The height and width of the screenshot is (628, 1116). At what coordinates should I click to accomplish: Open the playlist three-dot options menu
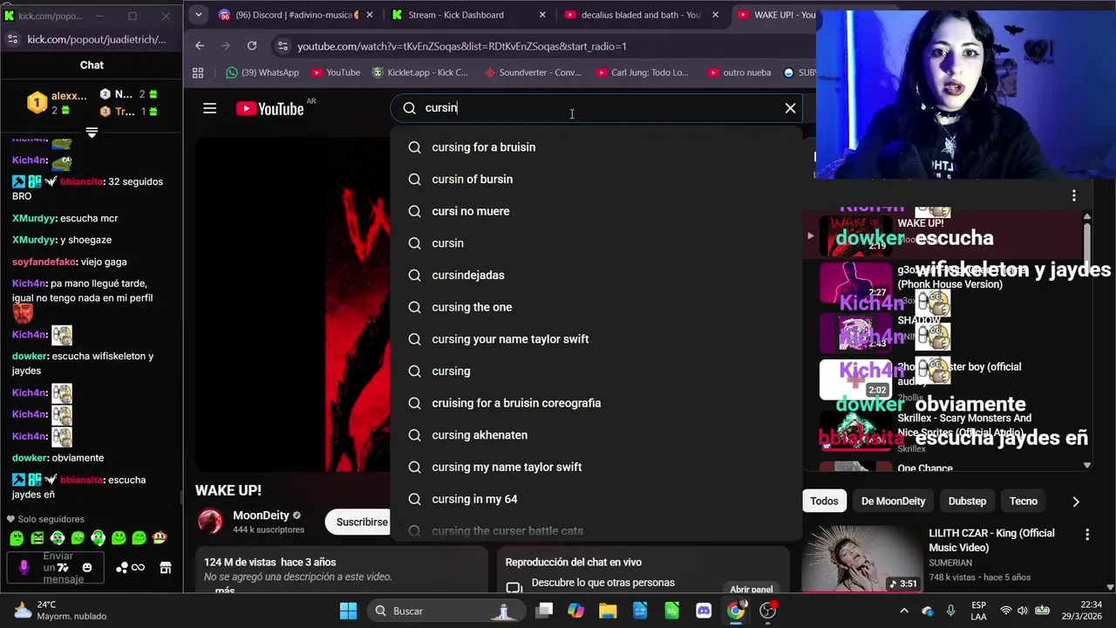pyautogui.click(x=1073, y=195)
